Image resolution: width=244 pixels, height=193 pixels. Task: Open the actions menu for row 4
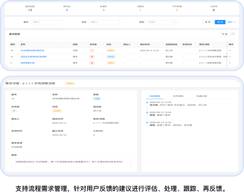tap(230, 63)
